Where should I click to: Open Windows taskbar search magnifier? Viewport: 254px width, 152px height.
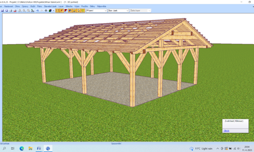[4, 148]
